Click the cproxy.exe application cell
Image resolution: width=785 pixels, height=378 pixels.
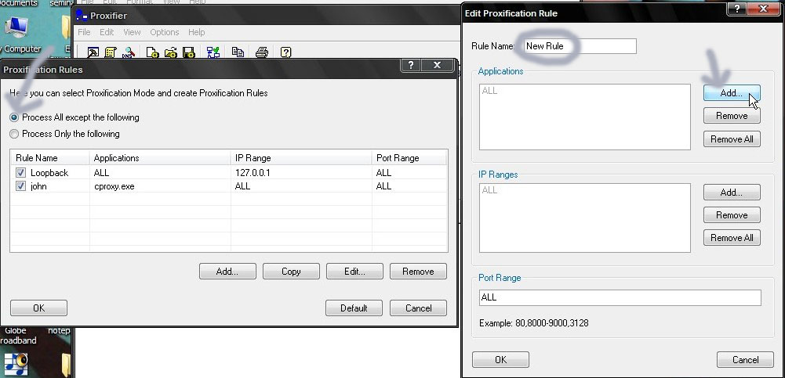point(114,186)
